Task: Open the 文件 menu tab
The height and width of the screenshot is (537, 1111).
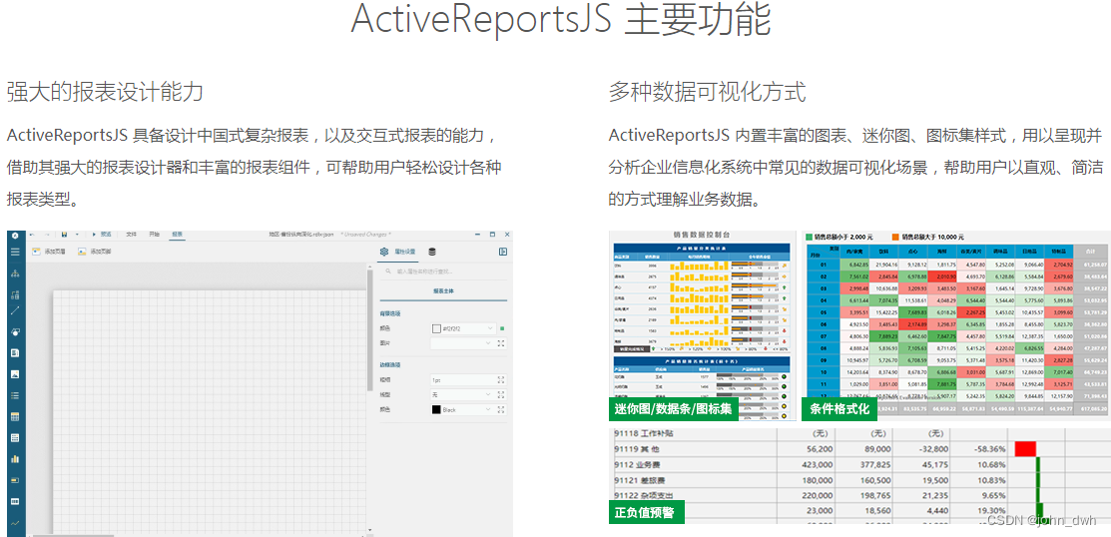Action: 131,235
